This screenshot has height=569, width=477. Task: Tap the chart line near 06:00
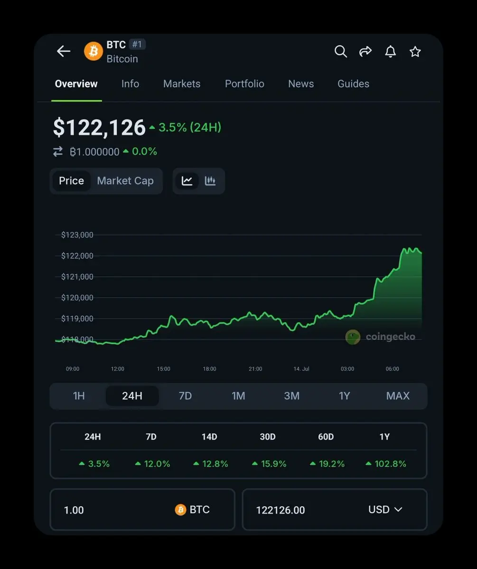click(393, 272)
